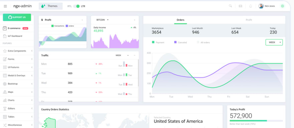The image size is (294, 128).
Task: Click the Modal & Overlays window icon
Action: click(5, 75)
